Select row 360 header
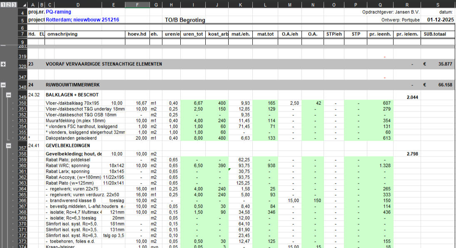This screenshot has height=248, width=456. 22,166
